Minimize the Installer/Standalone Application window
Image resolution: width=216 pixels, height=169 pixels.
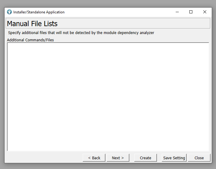[x=177, y=12]
